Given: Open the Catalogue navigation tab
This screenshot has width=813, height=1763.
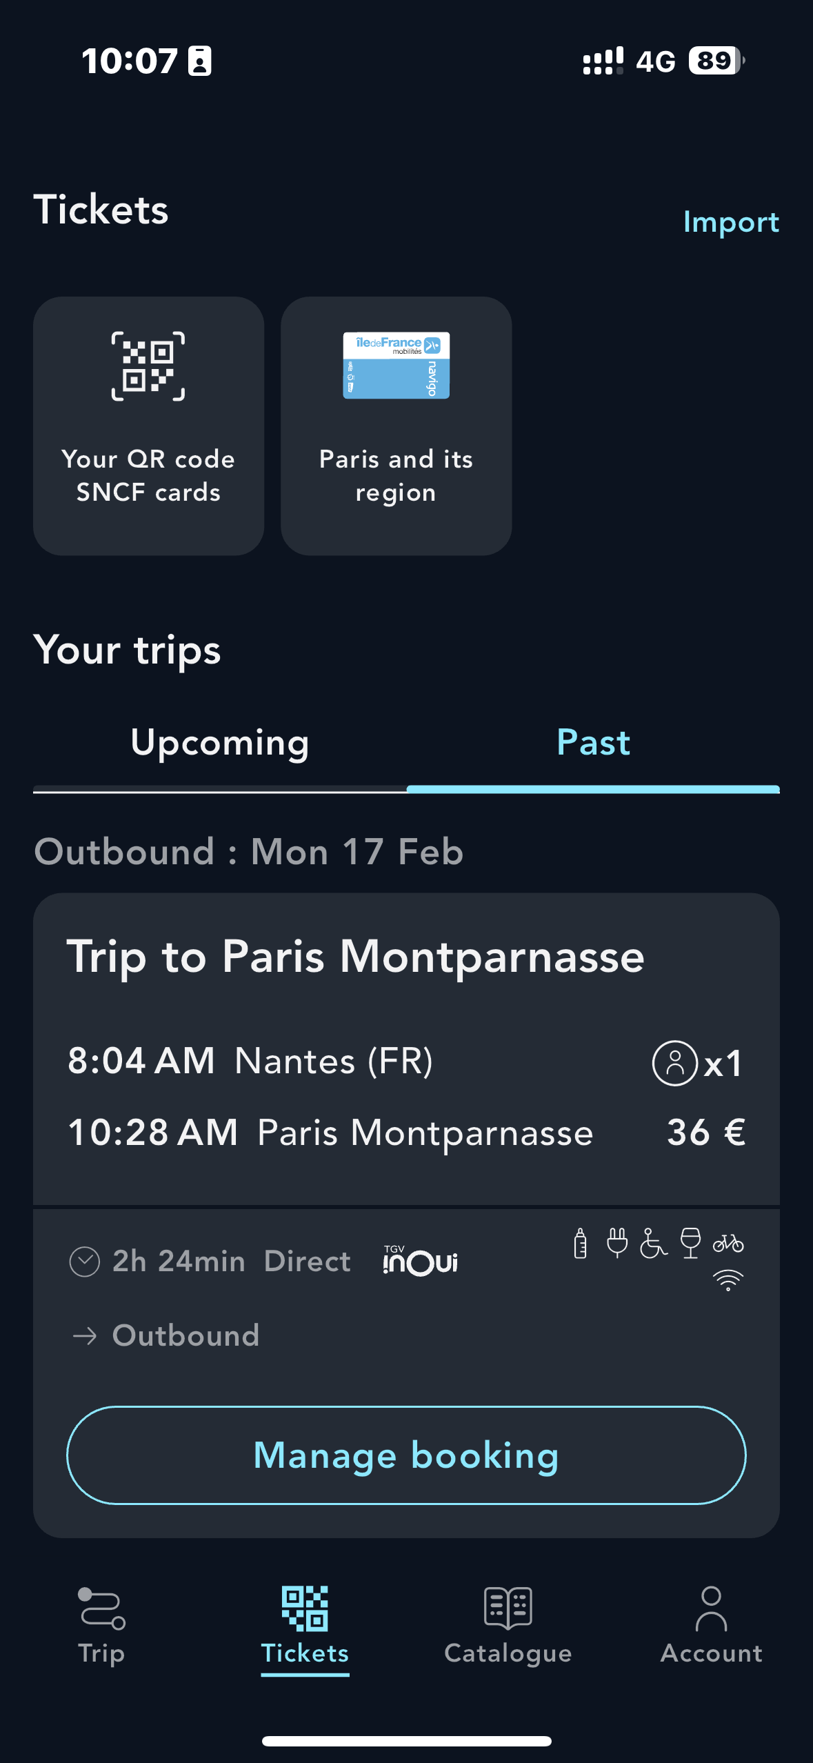Looking at the screenshot, I should (x=508, y=1624).
